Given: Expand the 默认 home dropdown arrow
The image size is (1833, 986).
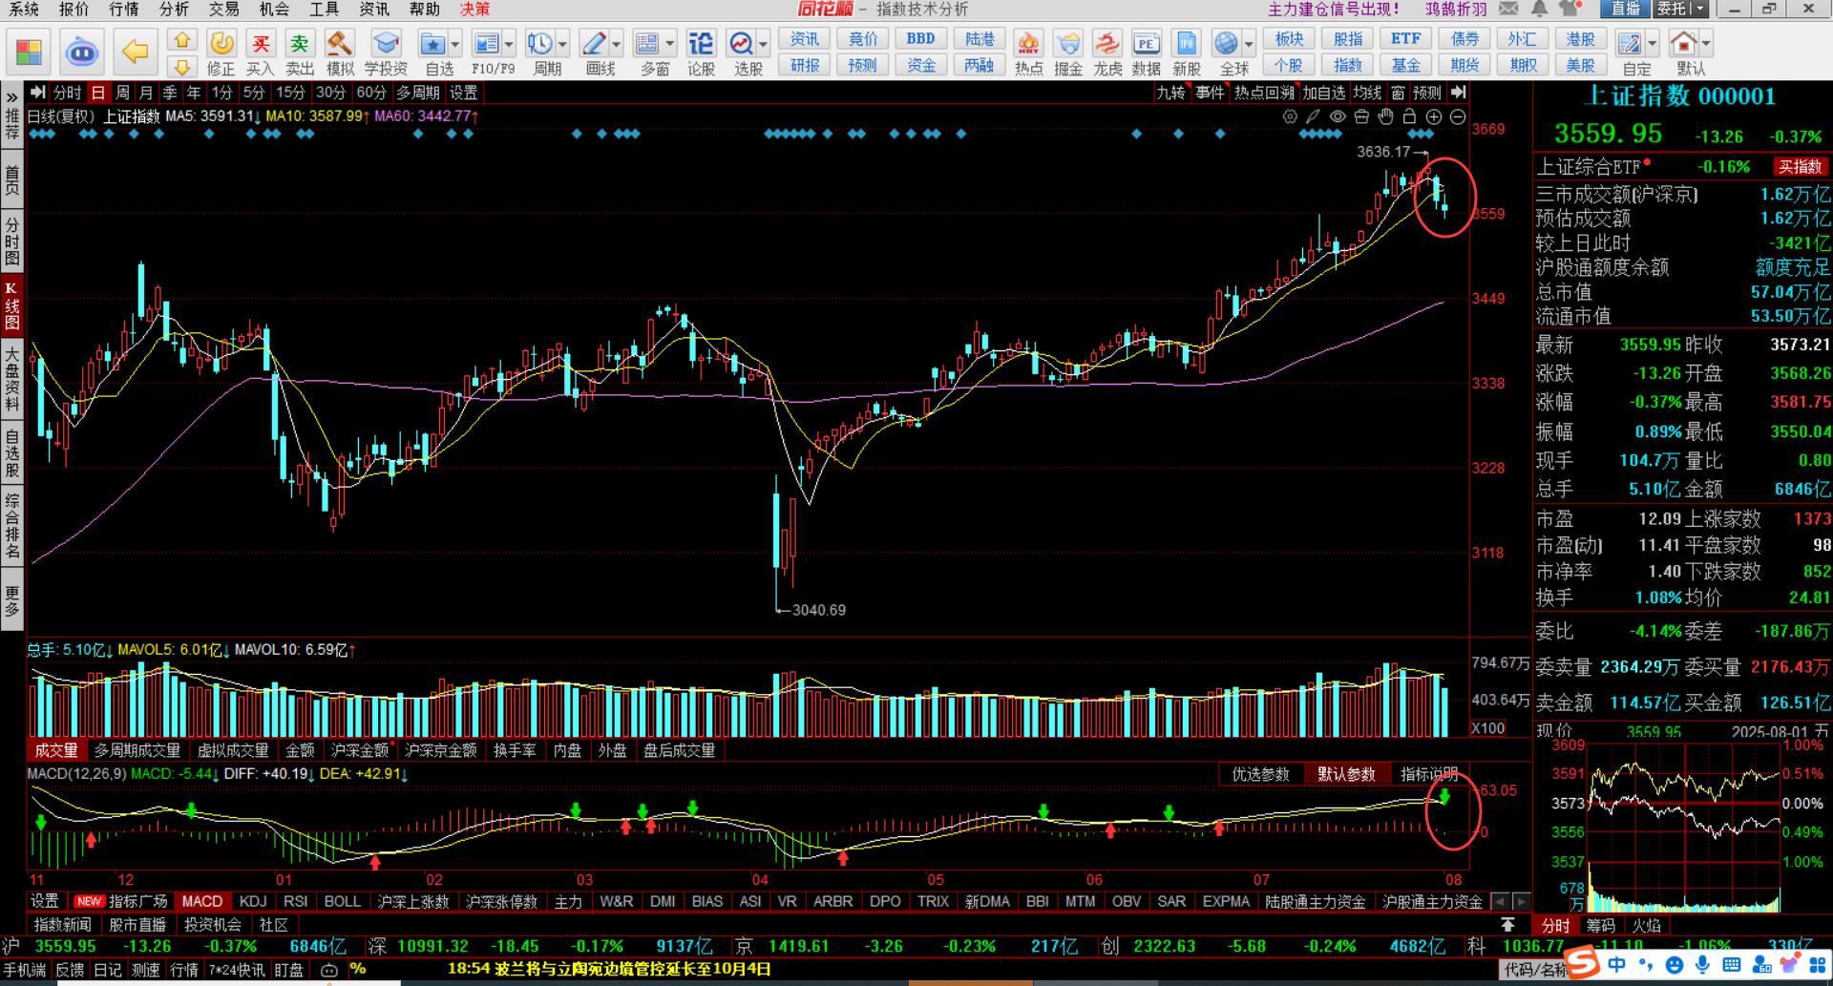Looking at the screenshot, I should [x=1706, y=44].
